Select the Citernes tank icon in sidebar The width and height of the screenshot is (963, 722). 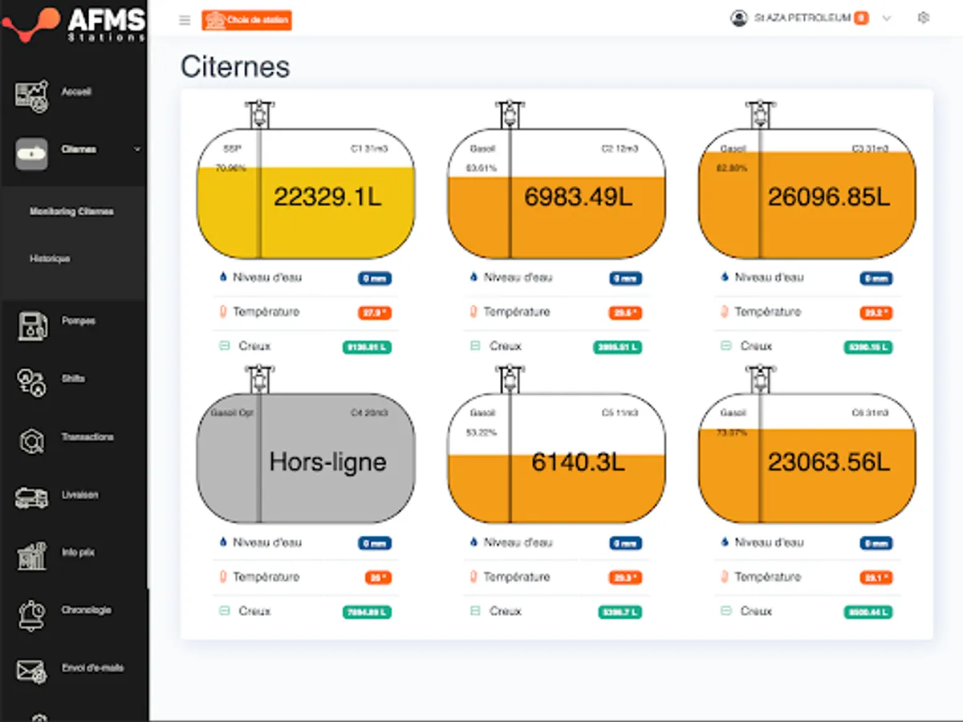tap(31, 152)
